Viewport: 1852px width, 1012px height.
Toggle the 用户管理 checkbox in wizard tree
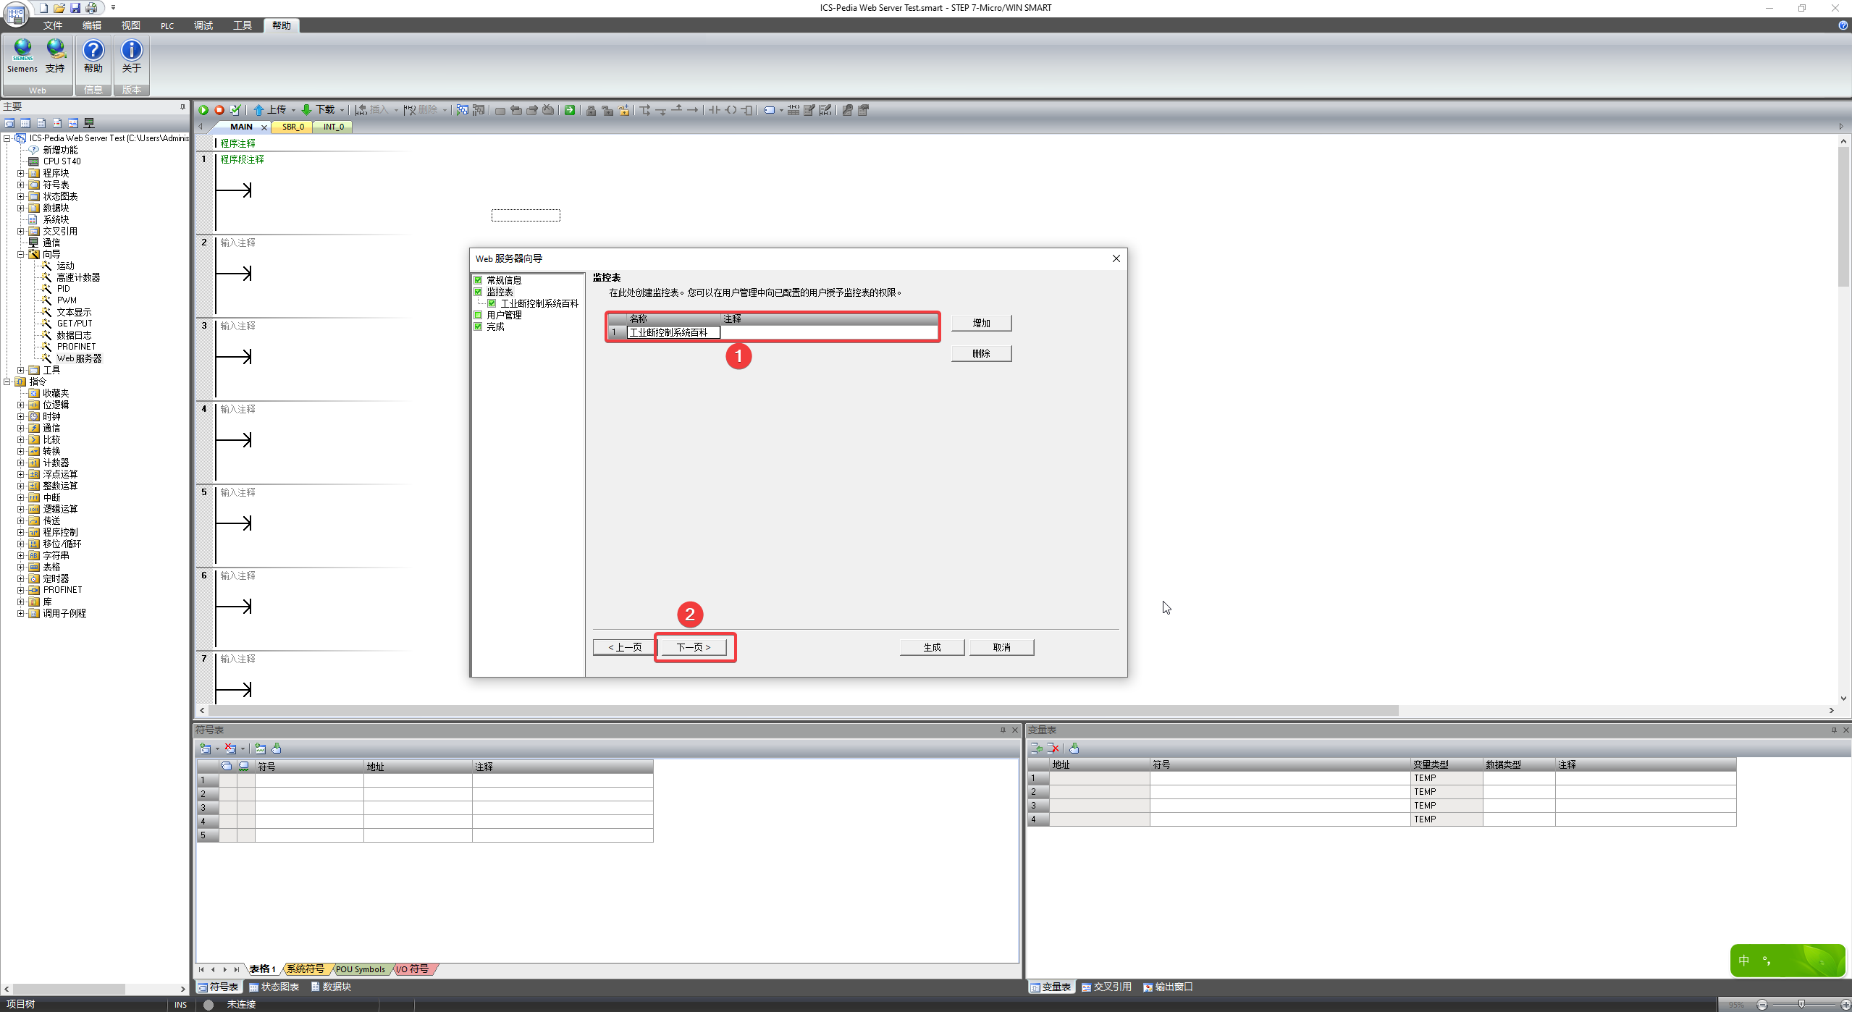click(x=478, y=315)
